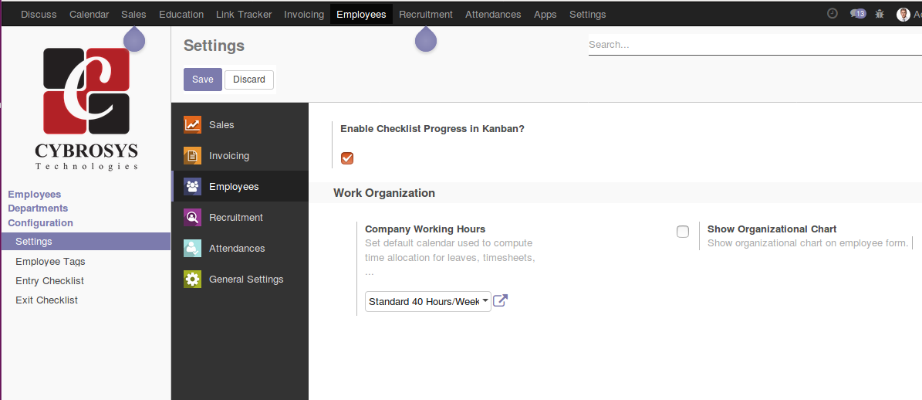
Task: Click the General Settings gear icon
Action: (x=192, y=280)
